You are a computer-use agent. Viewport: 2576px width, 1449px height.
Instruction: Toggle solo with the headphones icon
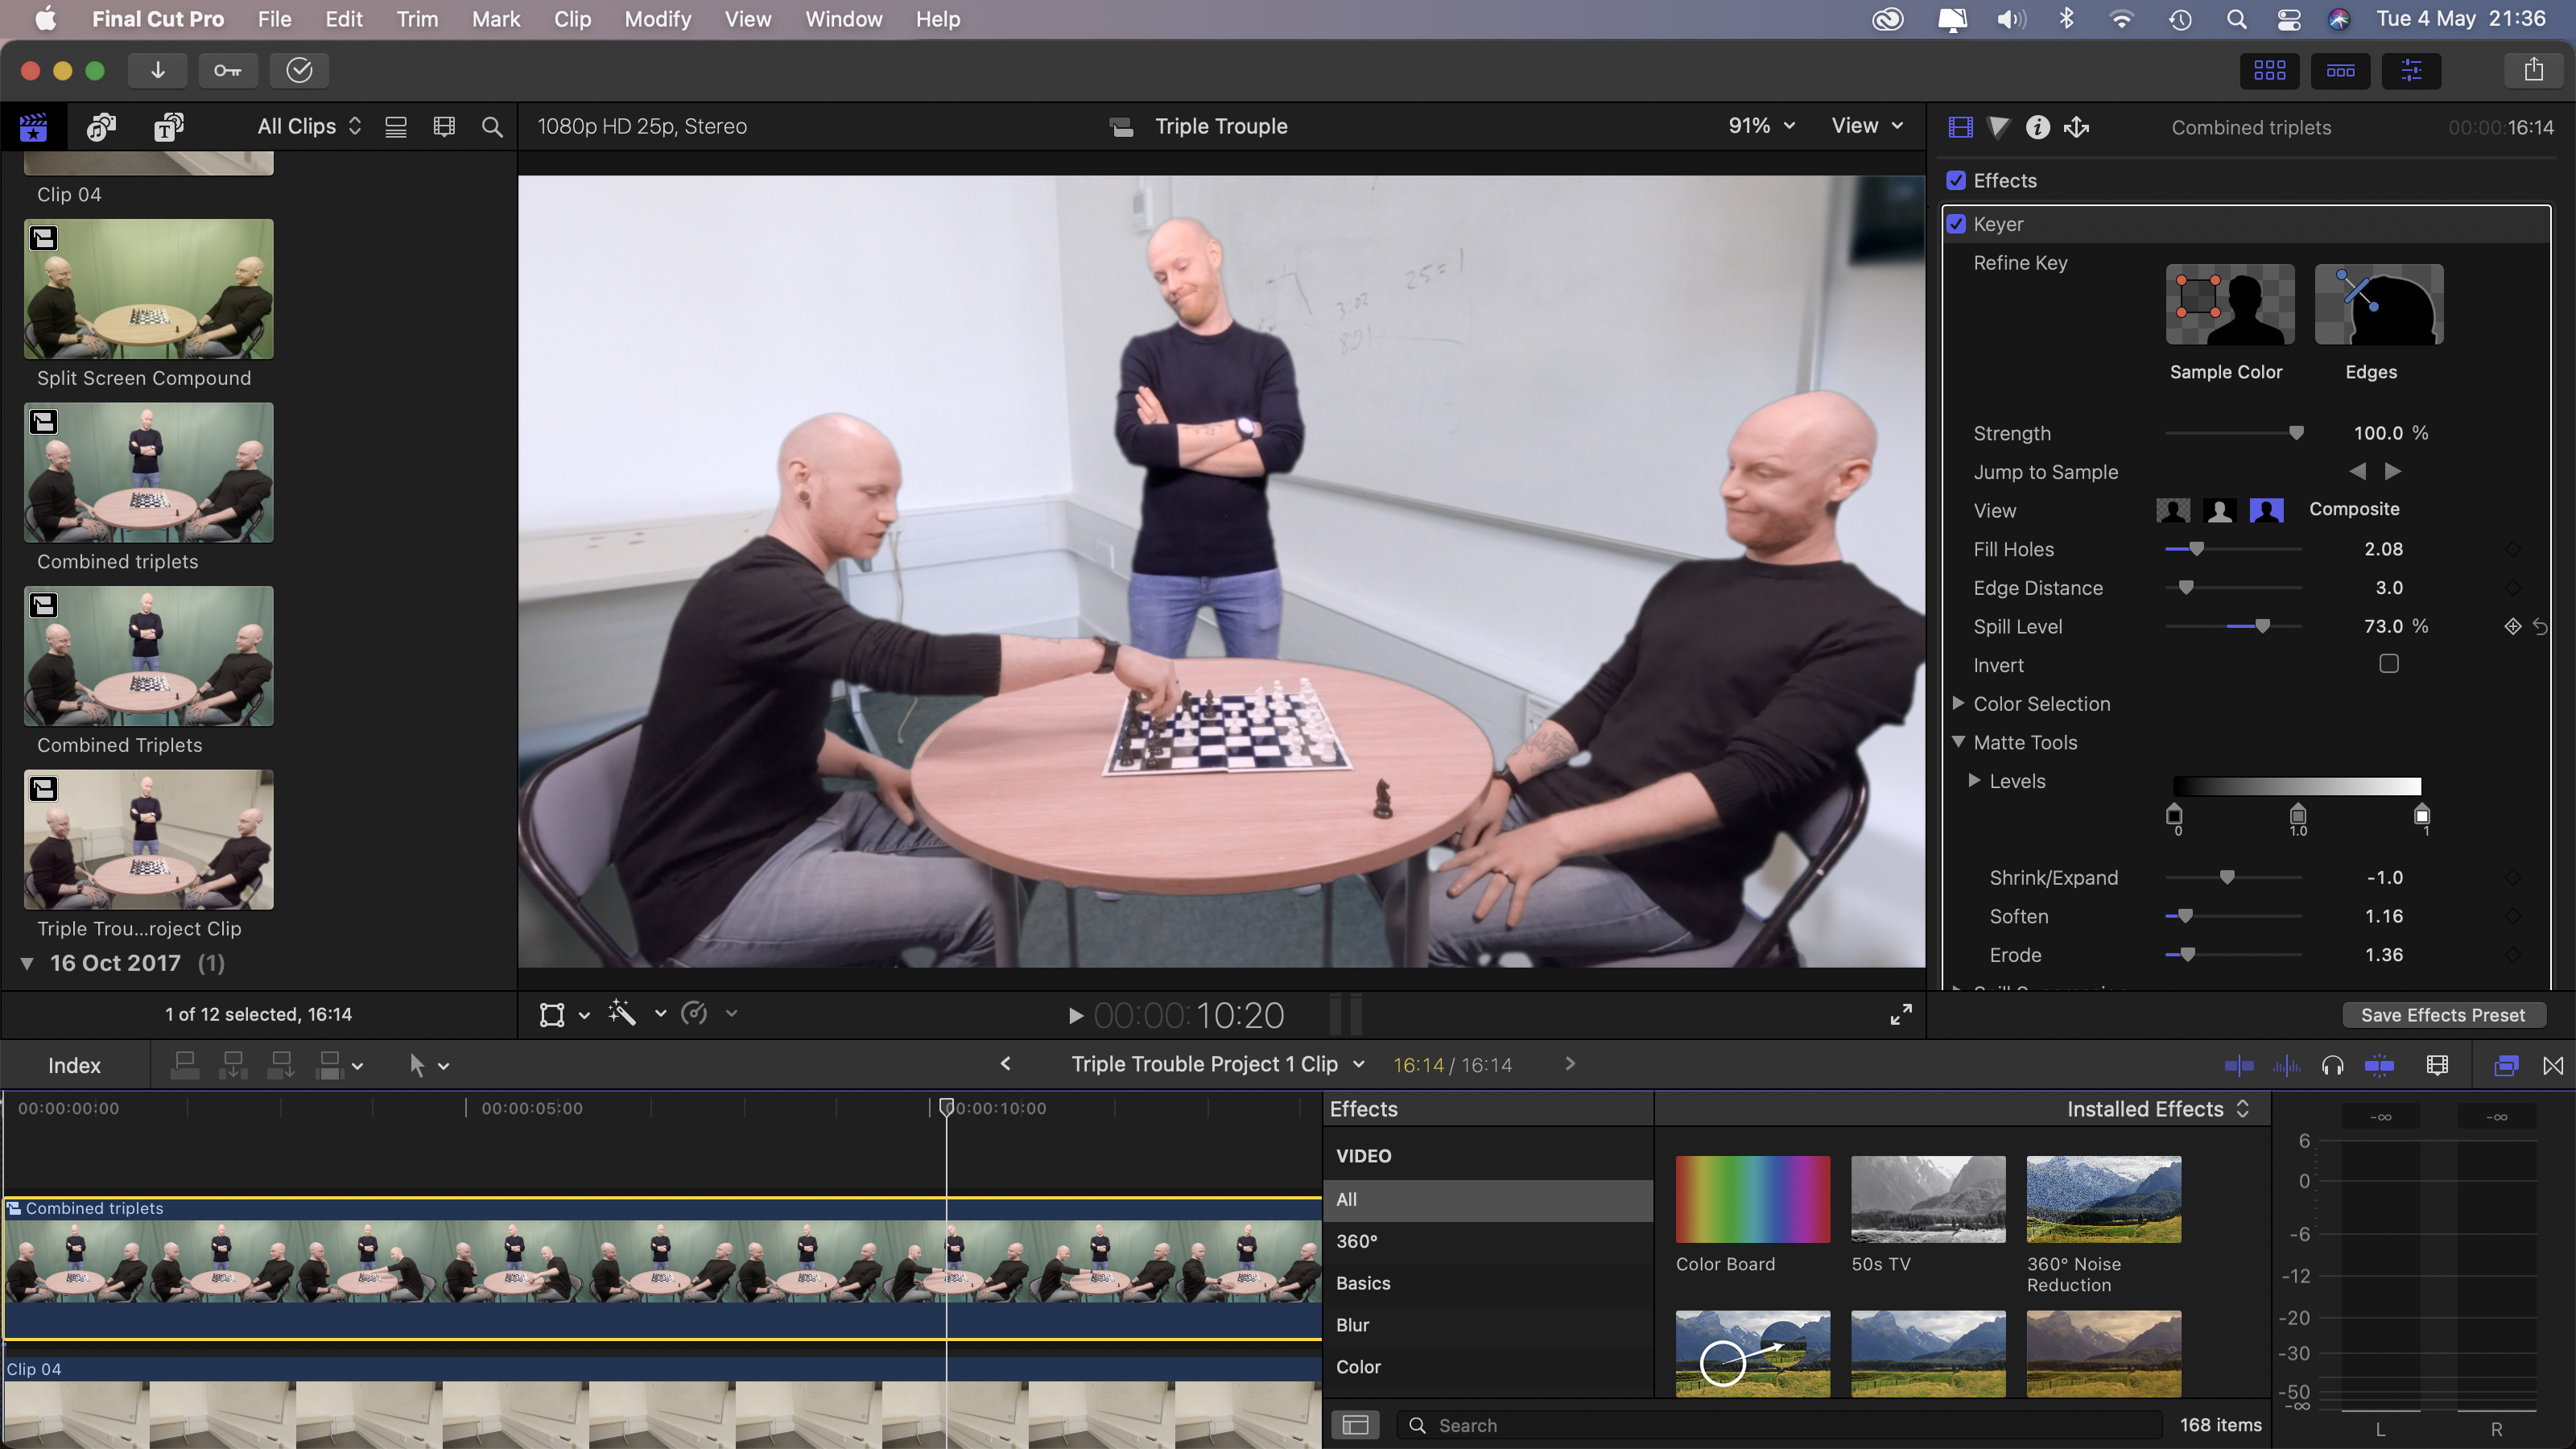point(2332,1065)
